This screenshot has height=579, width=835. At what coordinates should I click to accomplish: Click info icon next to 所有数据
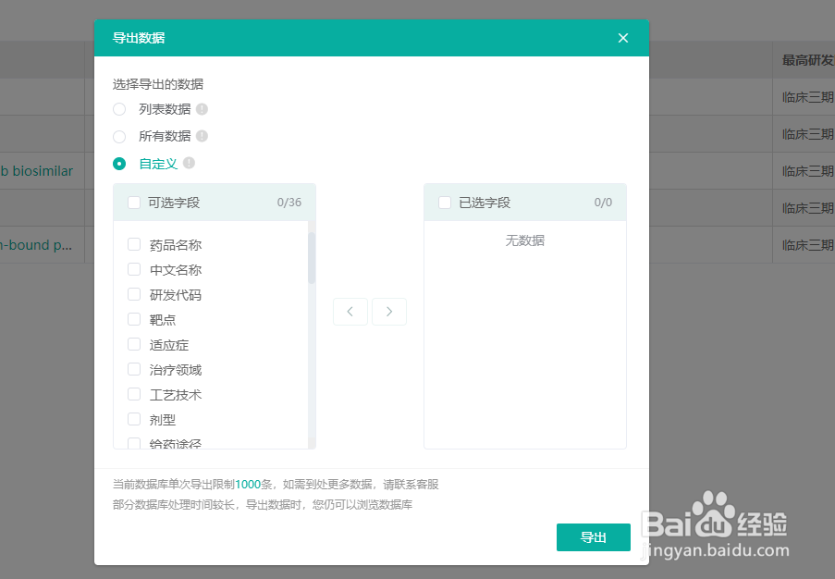(202, 136)
